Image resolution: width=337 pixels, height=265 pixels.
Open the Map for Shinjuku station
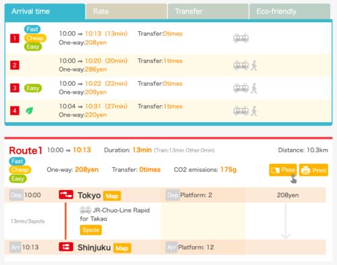click(x=122, y=248)
